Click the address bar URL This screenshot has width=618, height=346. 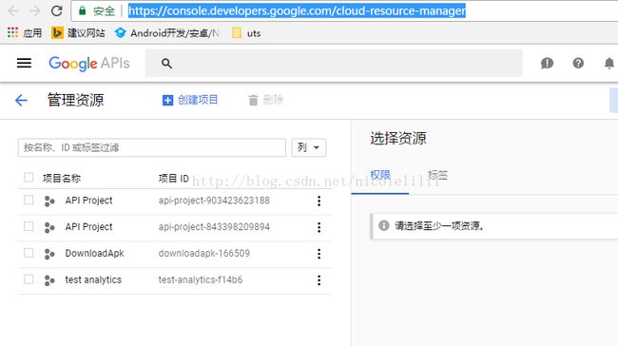point(297,11)
